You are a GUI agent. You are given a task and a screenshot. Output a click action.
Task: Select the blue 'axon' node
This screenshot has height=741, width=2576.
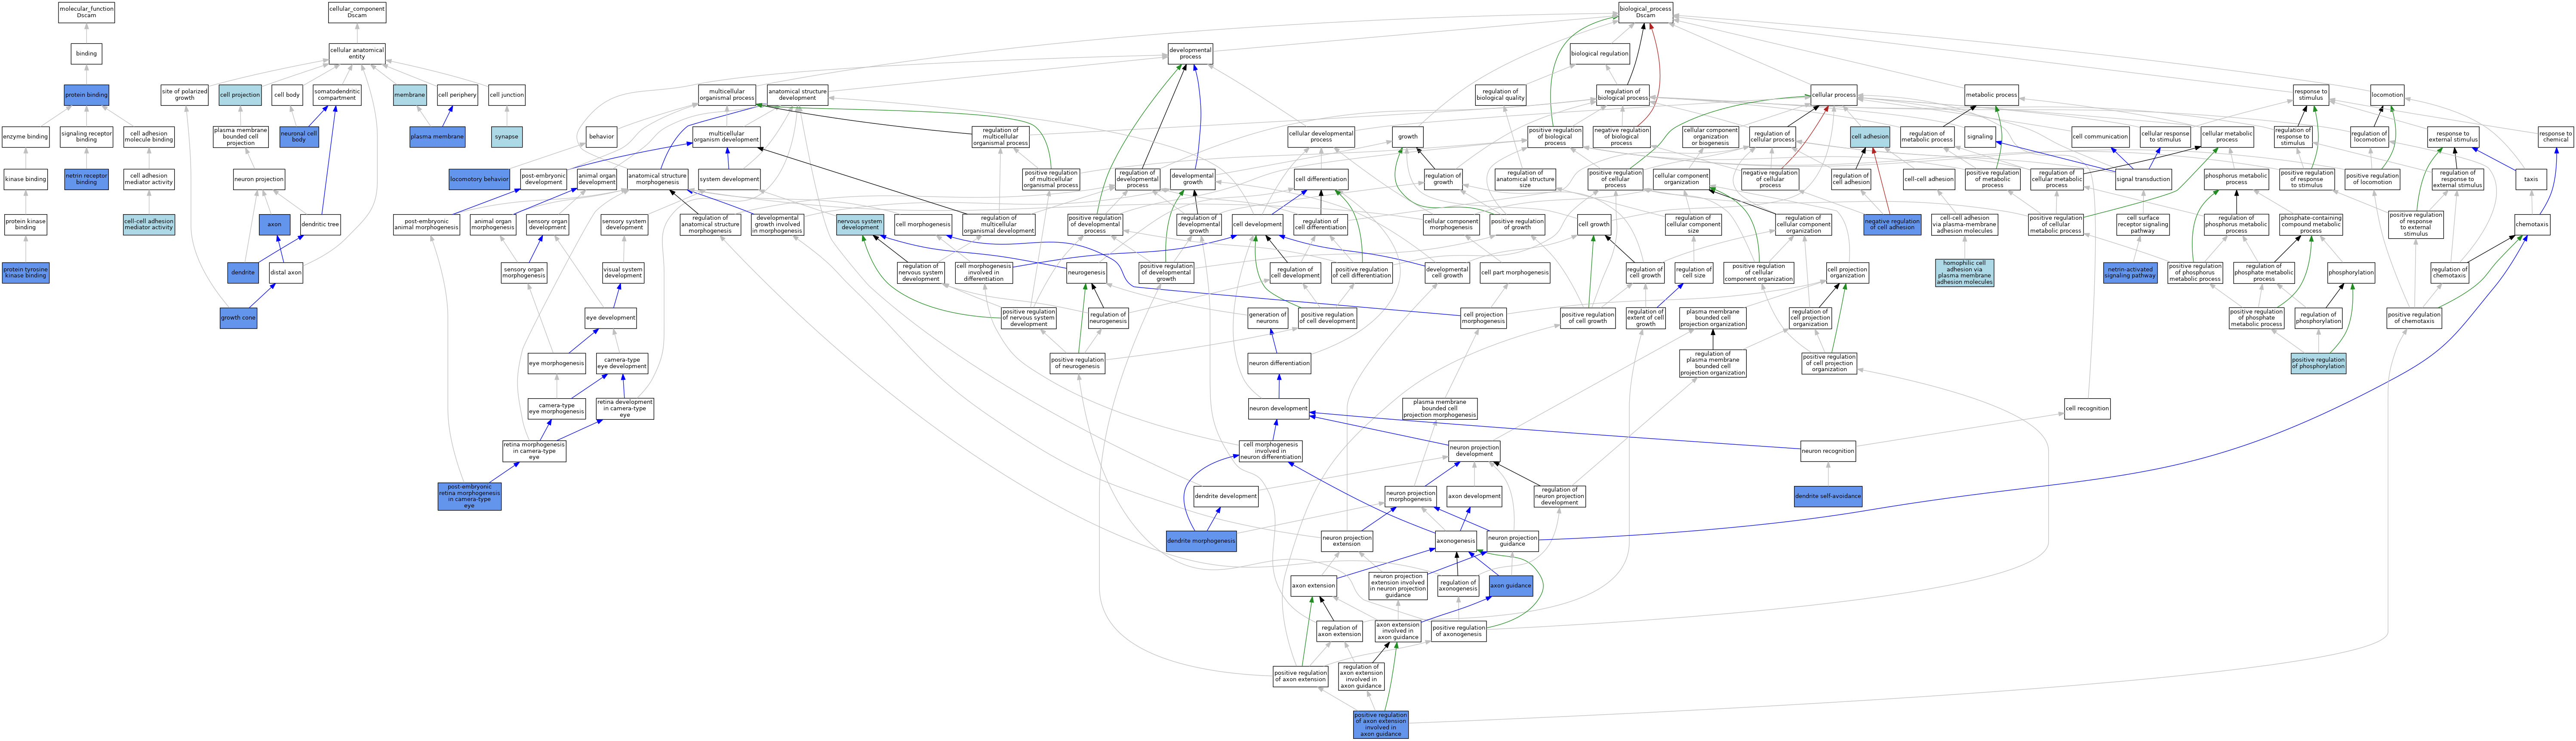point(275,224)
